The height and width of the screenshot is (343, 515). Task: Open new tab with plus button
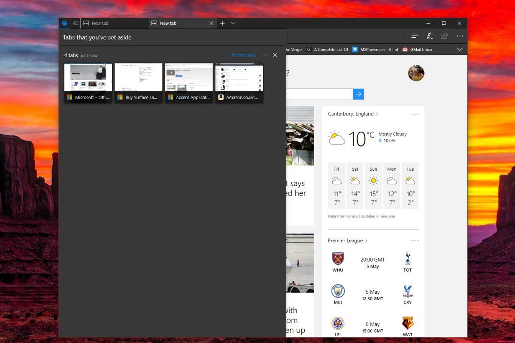(222, 23)
